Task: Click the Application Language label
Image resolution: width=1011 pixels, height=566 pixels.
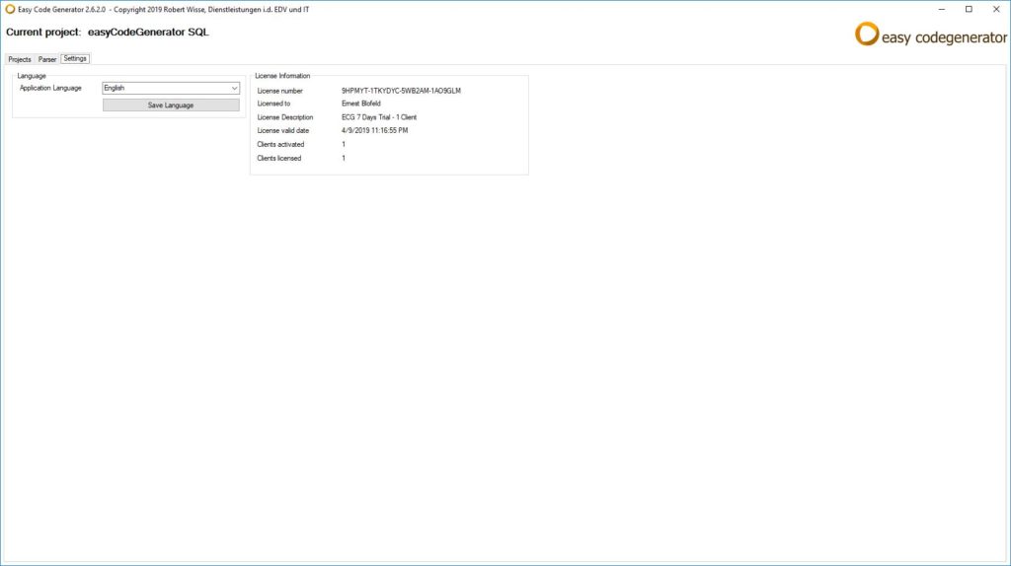Action: (x=50, y=88)
